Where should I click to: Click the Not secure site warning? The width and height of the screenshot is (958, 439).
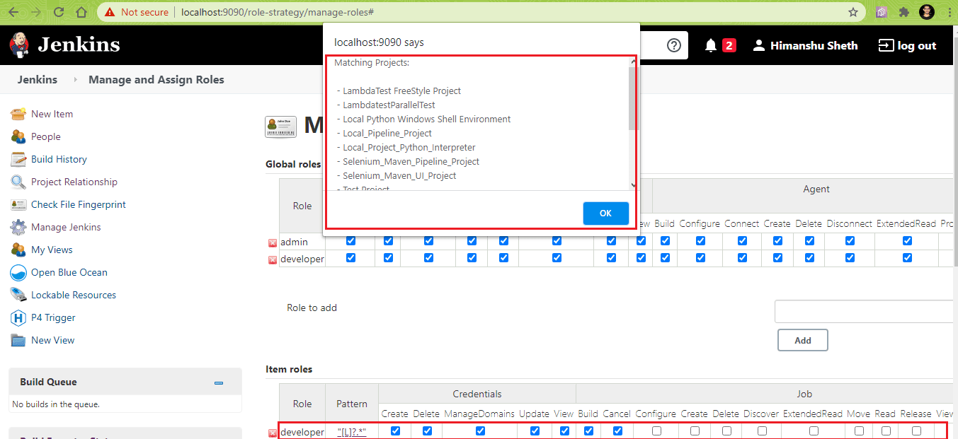(137, 12)
